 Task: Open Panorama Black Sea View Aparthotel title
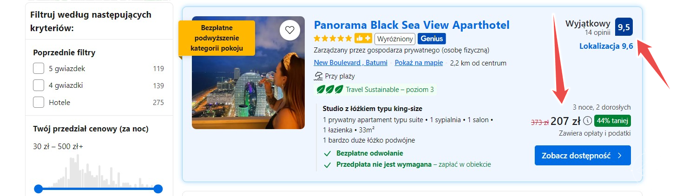412,25
